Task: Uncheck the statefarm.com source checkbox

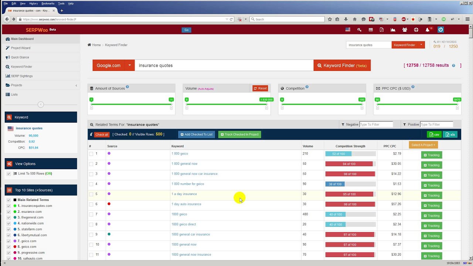Action: (x=9, y=229)
